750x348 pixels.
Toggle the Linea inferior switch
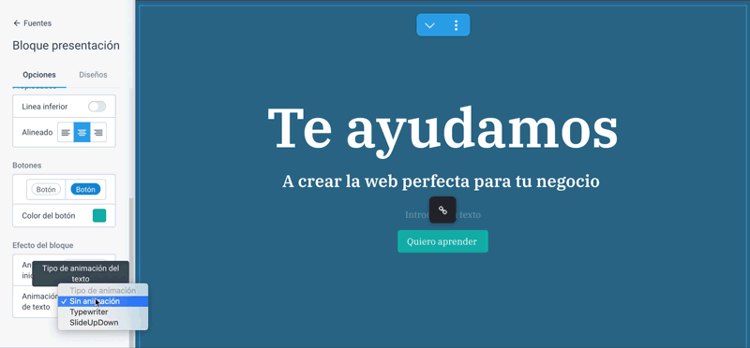point(97,107)
